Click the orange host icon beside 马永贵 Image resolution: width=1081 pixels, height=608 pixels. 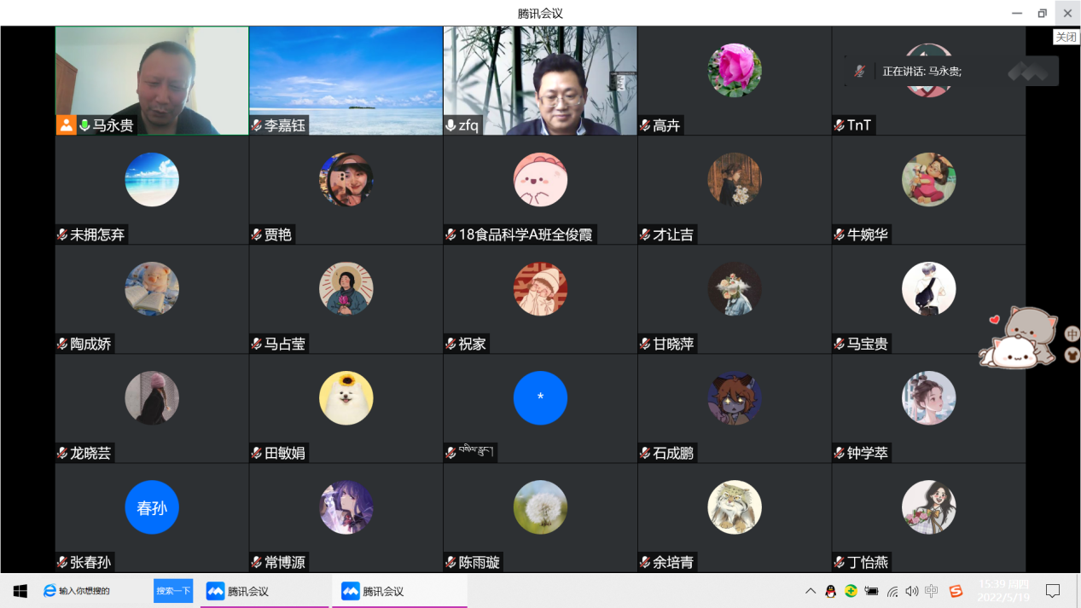[66, 125]
